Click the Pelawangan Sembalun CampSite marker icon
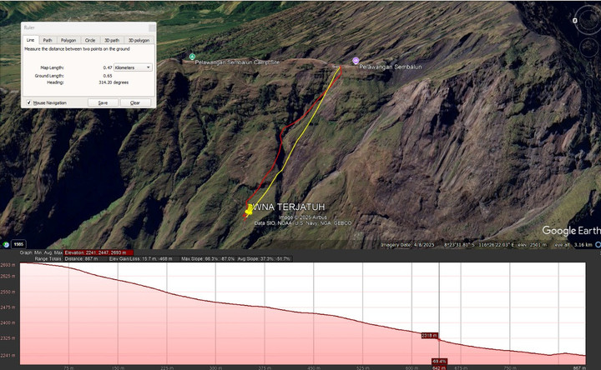The height and width of the screenshot is (370, 601). (192, 57)
